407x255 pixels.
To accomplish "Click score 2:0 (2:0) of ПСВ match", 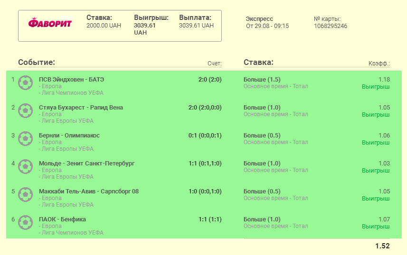I will (x=210, y=80).
